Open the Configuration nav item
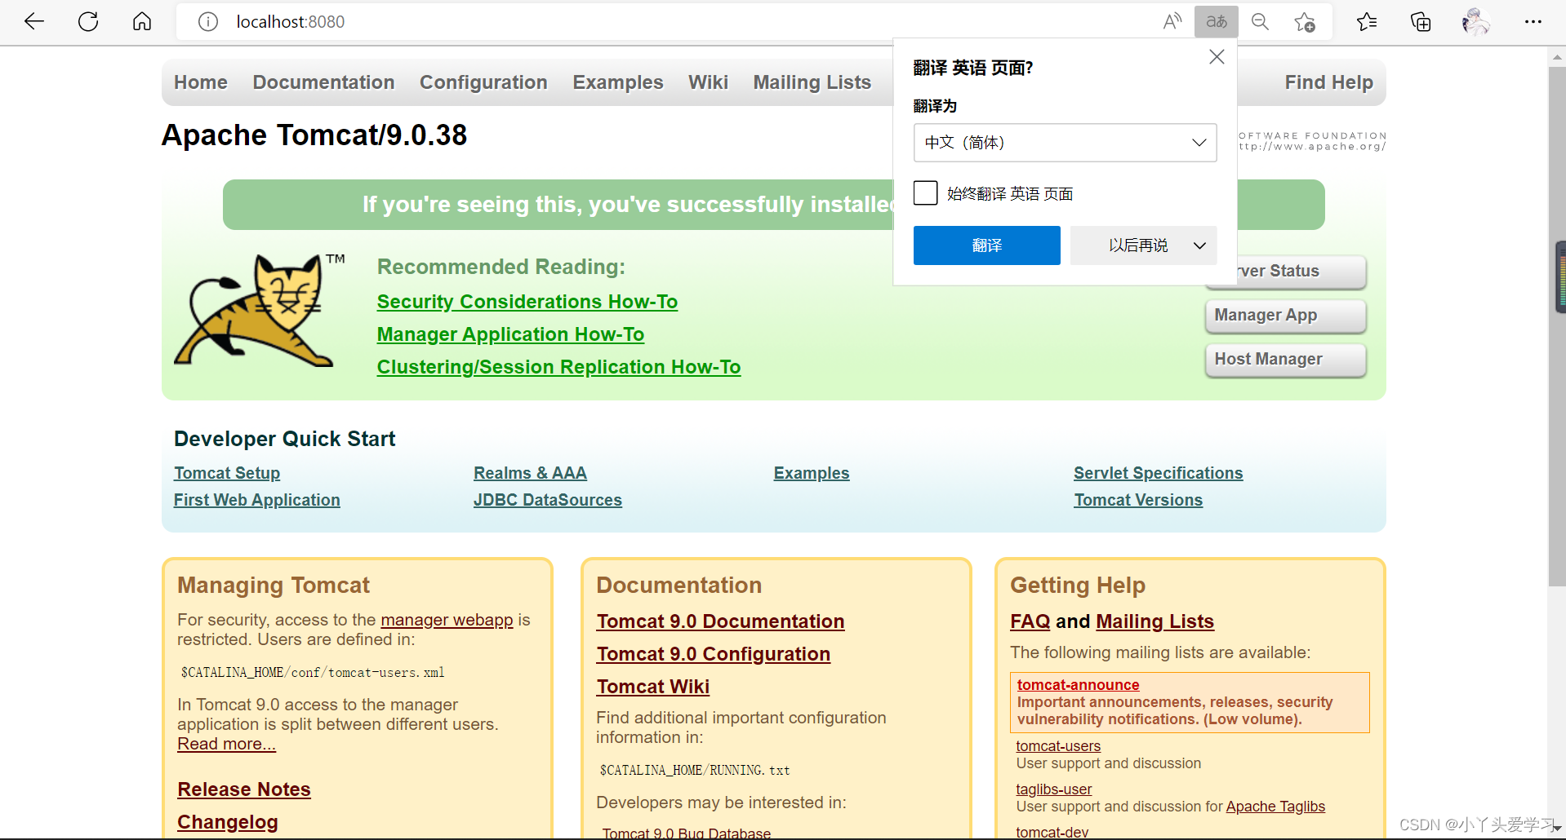 click(x=483, y=82)
